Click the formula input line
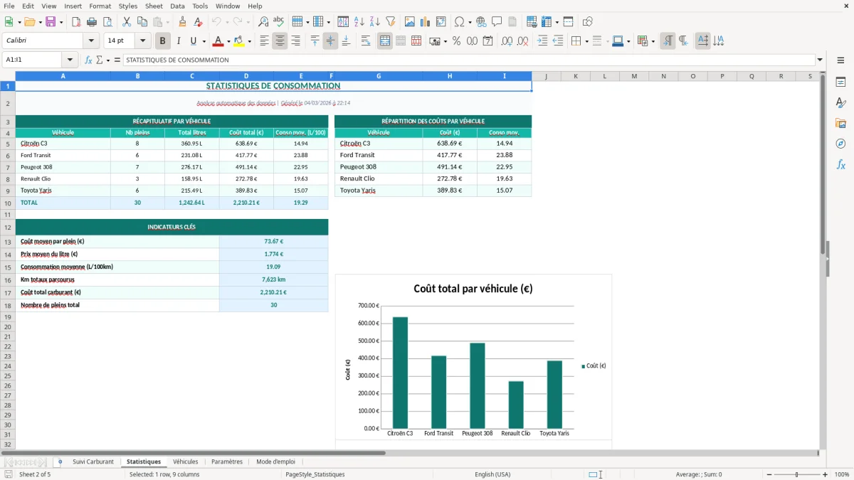The width and height of the screenshot is (854, 480). (469, 60)
